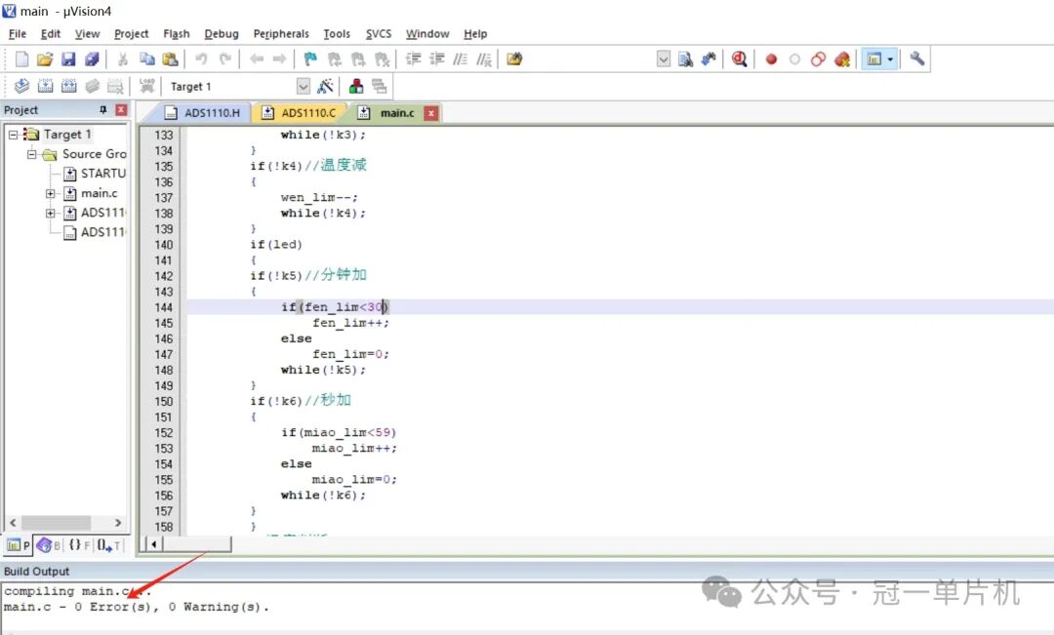The width and height of the screenshot is (1054, 635).
Task: Click the Save All icon
Action: click(x=92, y=60)
